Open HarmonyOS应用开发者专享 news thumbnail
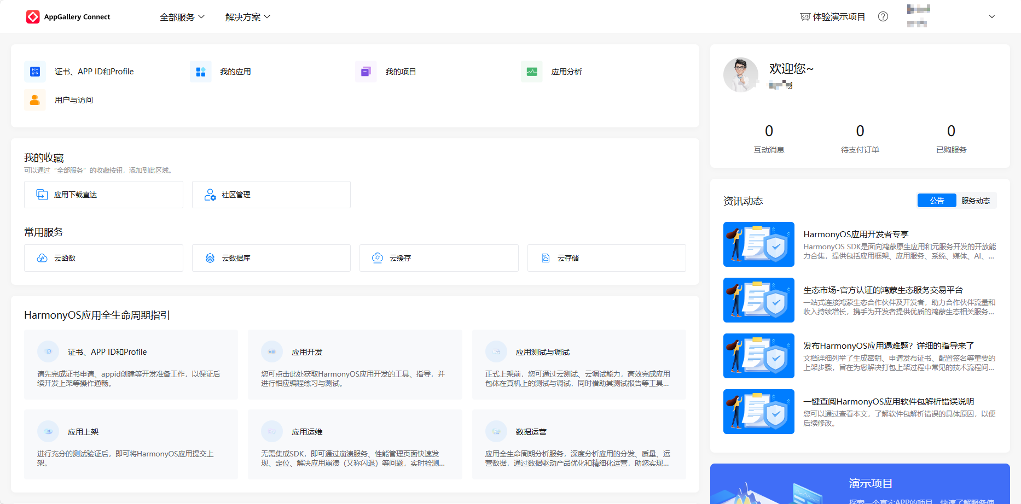1021x504 pixels. click(759, 244)
